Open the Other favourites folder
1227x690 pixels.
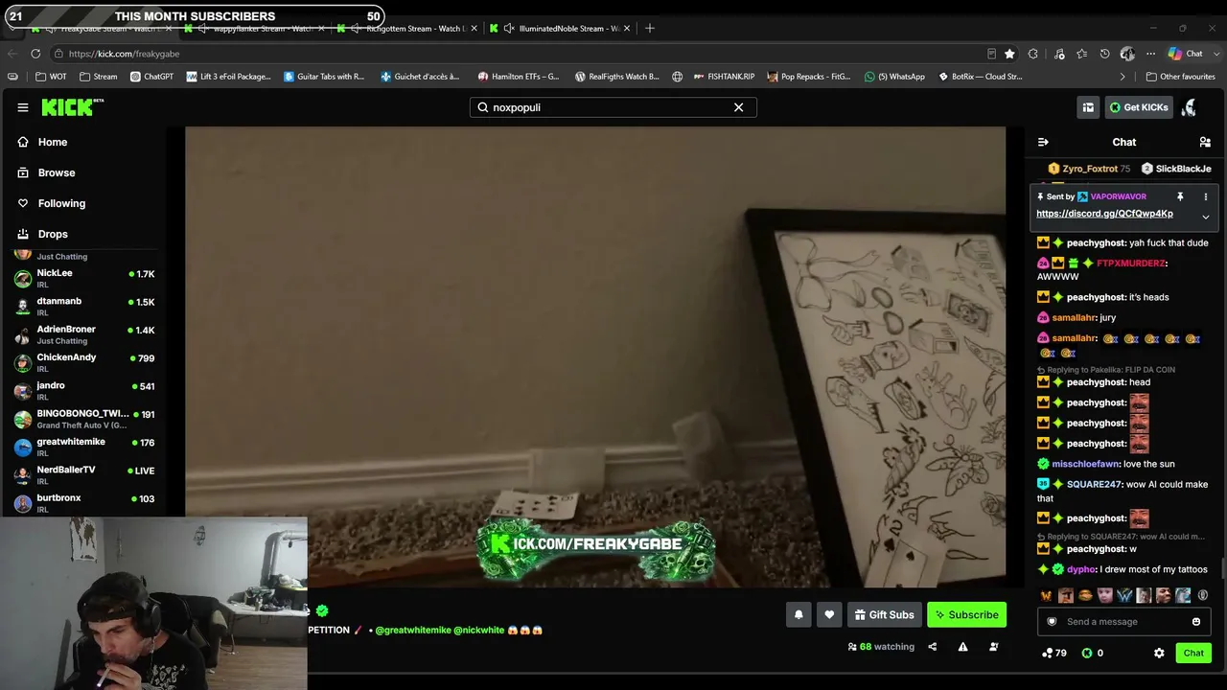[1181, 77]
